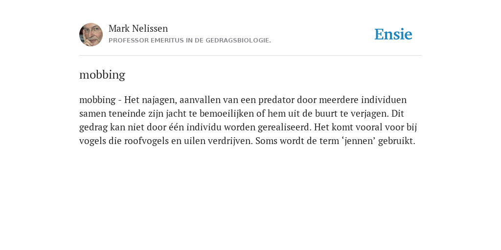Click the author name Mark Nelissen
Viewport: 501px width, 250px height.
[x=138, y=28]
